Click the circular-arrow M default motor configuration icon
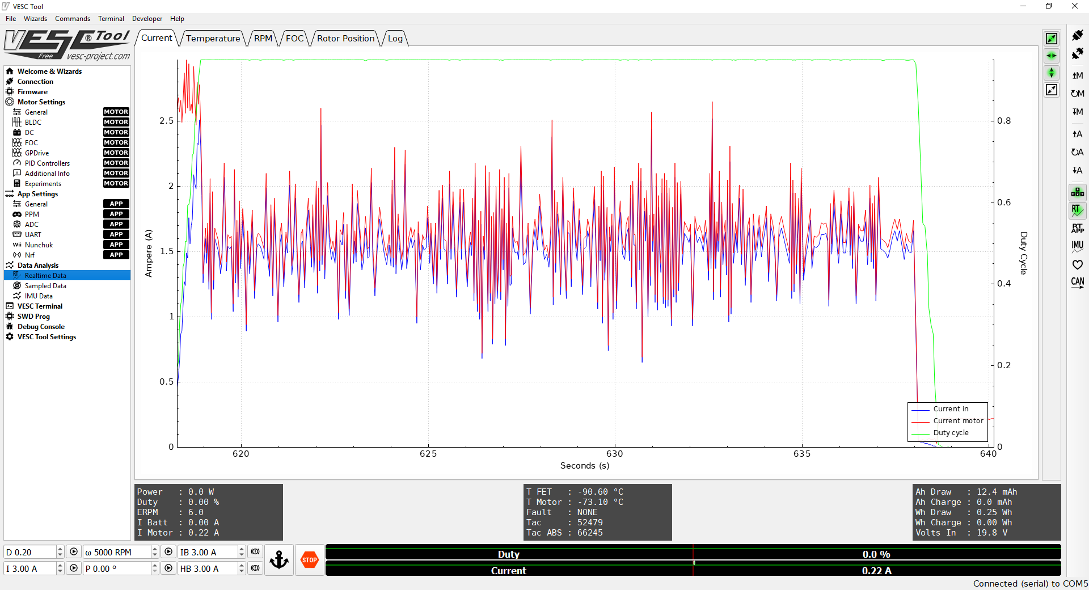This screenshot has width=1089, height=590. [1077, 94]
